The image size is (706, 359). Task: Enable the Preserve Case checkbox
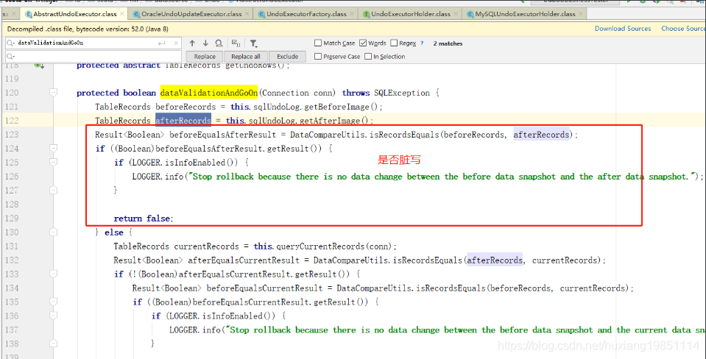(318, 57)
